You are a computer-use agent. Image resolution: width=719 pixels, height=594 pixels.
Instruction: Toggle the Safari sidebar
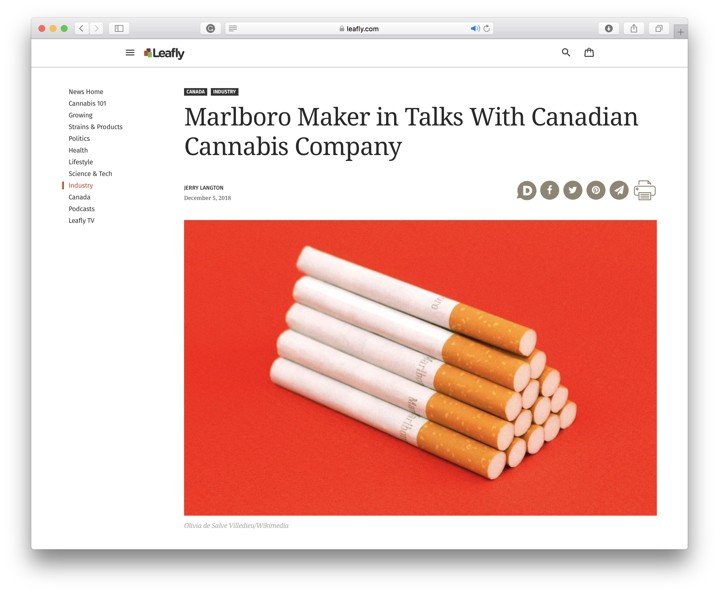pyautogui.click(x=119, y=28)
